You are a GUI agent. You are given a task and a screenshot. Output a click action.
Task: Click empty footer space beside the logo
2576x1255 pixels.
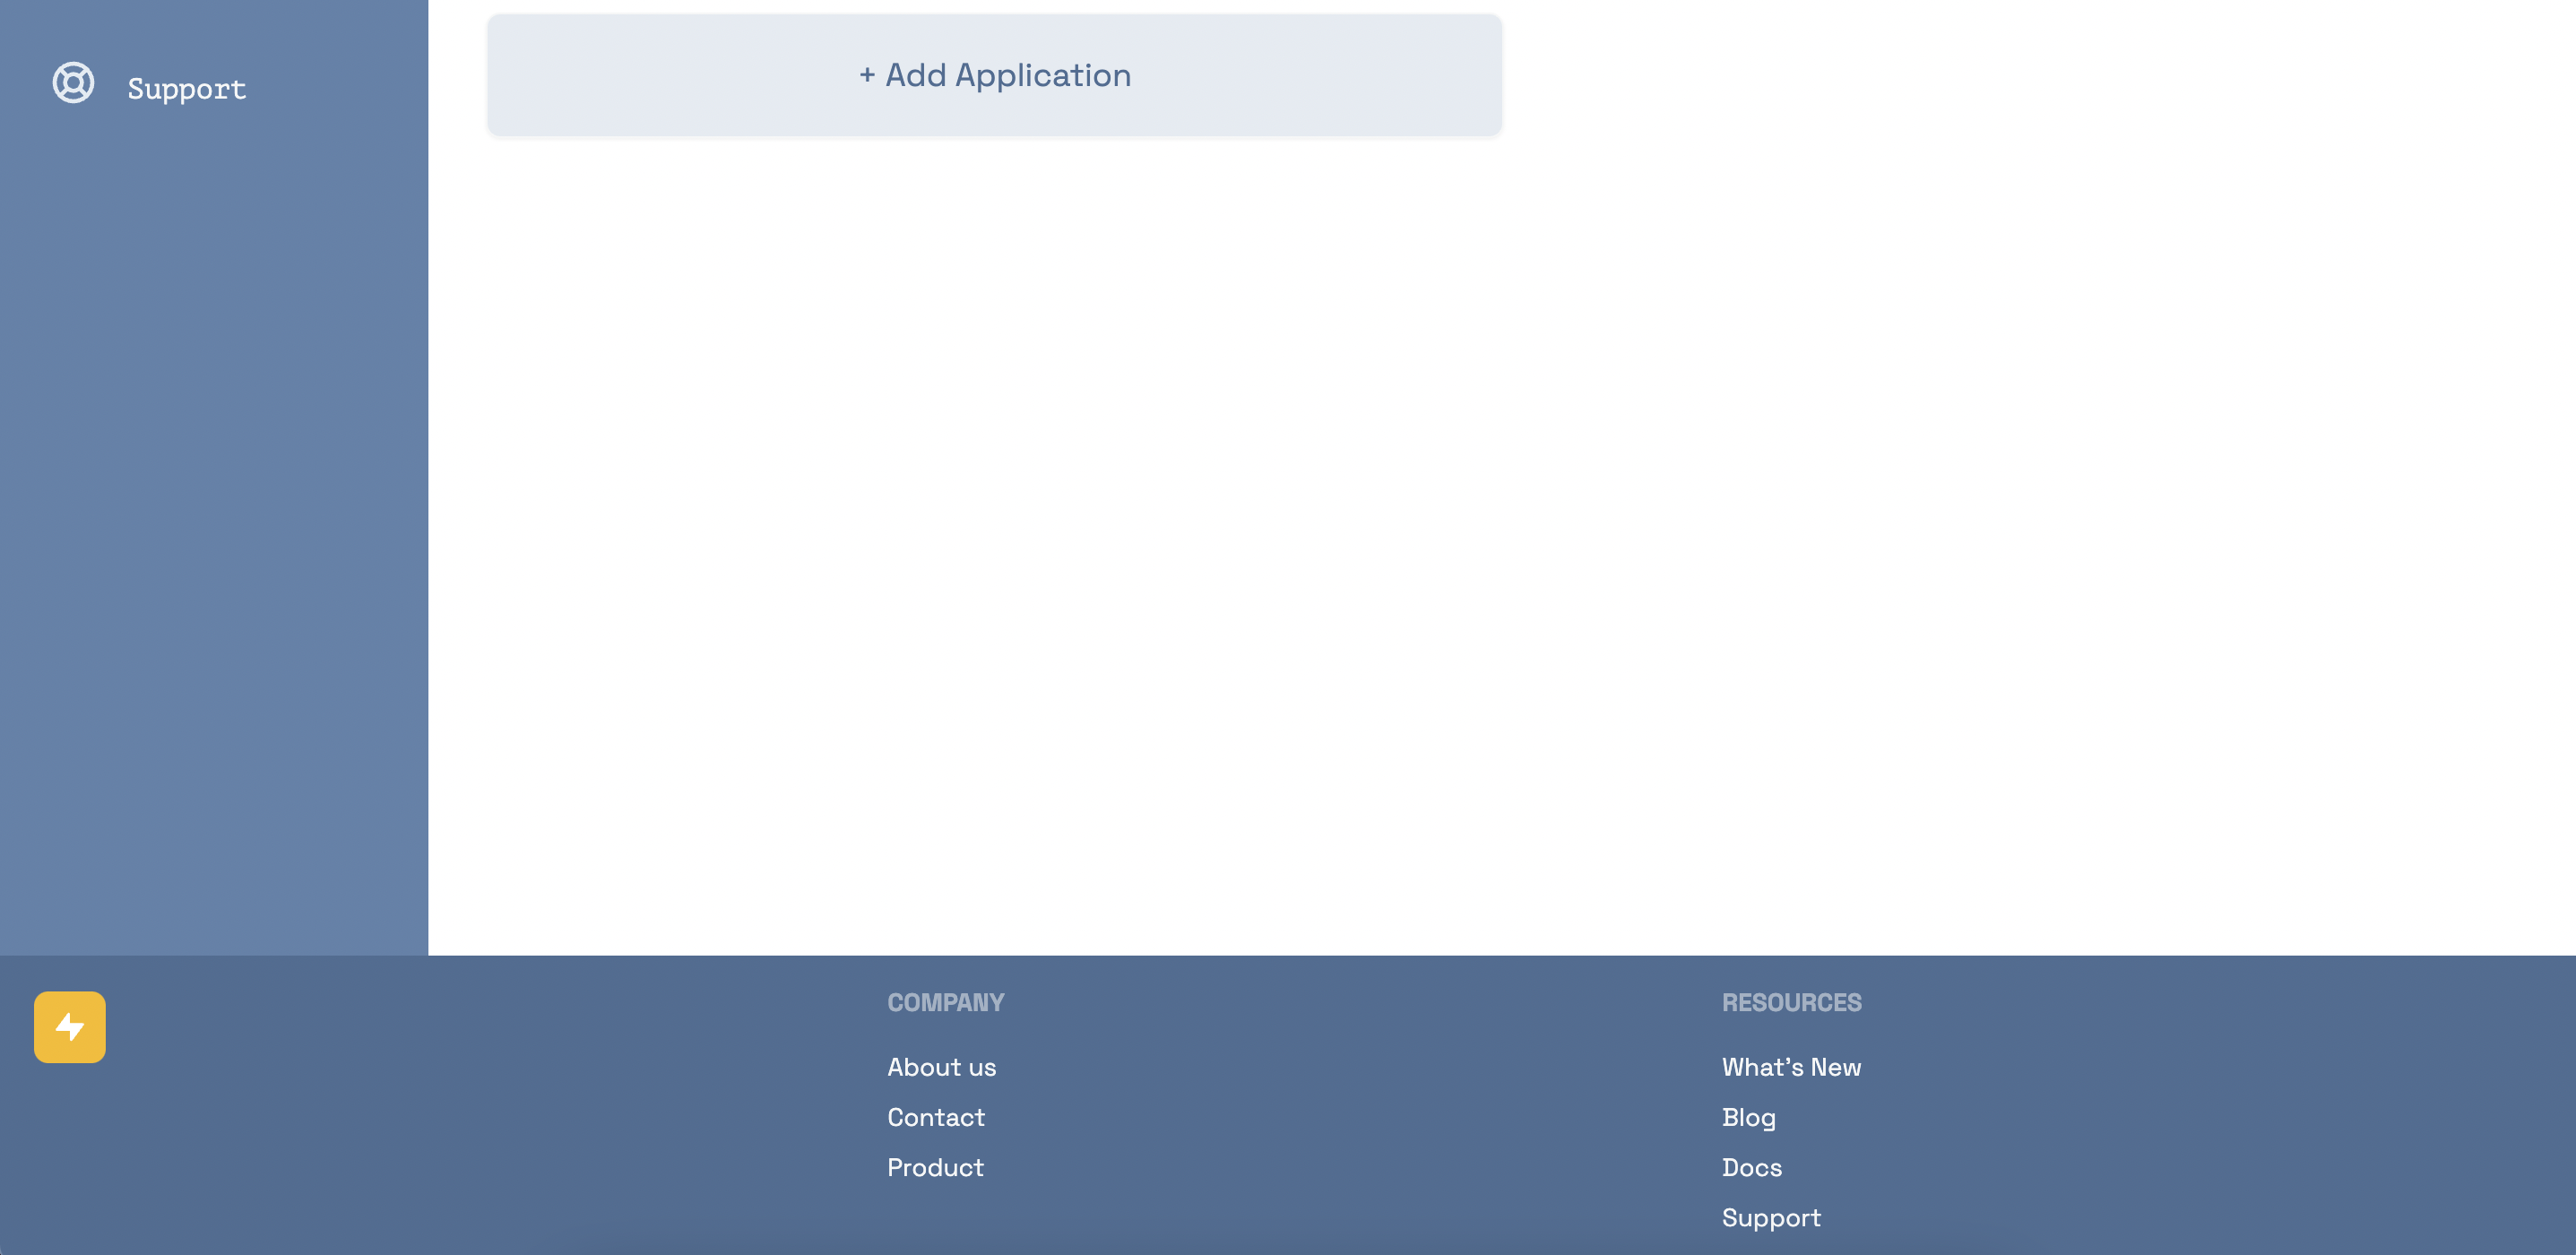(450, 1100)
